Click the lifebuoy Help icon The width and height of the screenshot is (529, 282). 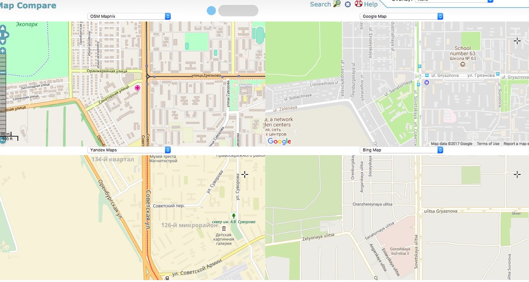[358, 4]
